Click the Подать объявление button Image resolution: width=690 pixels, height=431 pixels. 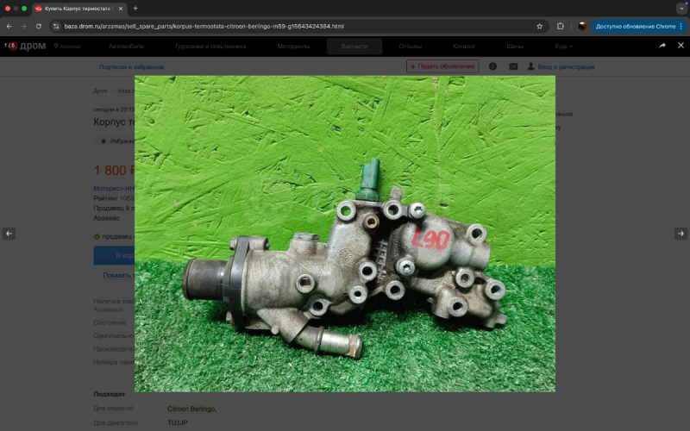442,66
